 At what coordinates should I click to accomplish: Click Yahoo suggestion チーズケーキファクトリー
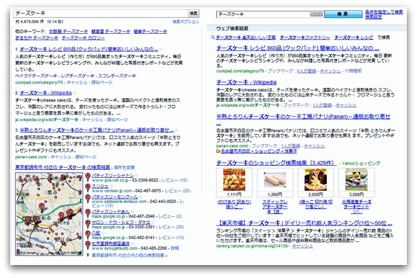click(304, 37)
